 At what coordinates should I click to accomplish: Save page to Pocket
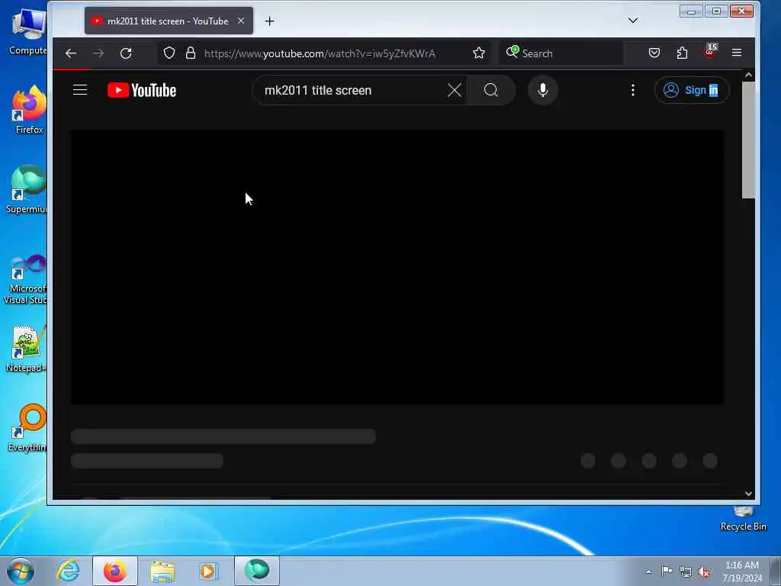pyautogui.click(x=654, y=53)
